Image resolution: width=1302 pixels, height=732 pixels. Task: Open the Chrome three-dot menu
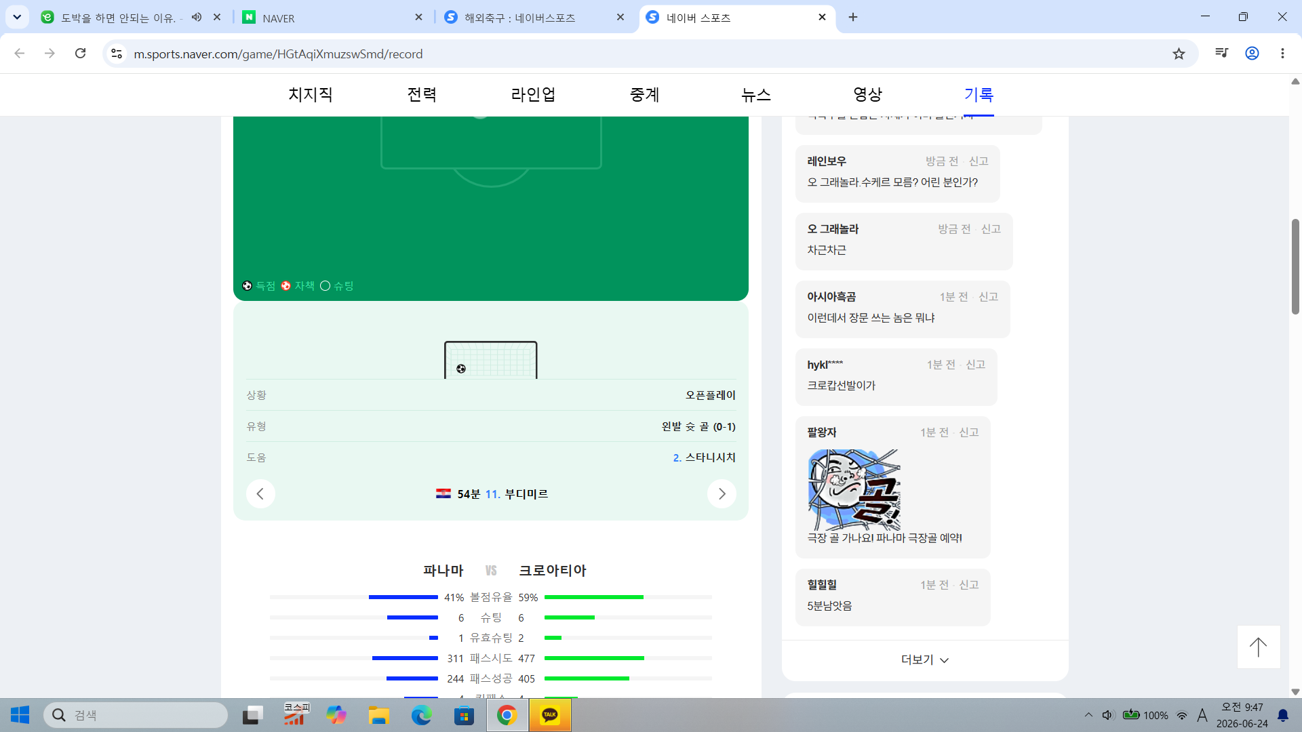[x=1282, y=53]
